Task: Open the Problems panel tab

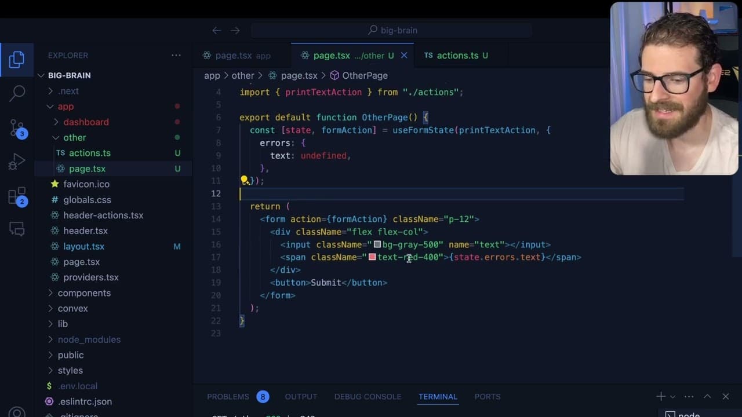Action: coord(228,397)
